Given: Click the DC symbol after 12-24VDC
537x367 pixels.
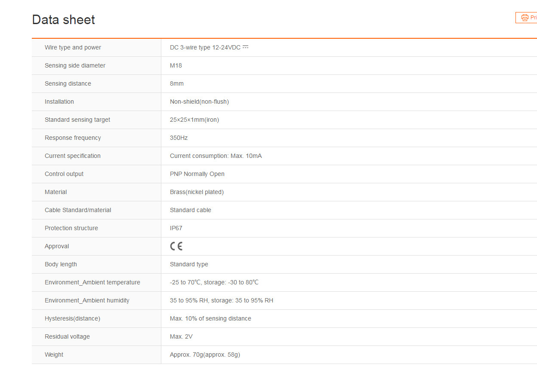Looking at the screenshot, I should [246, 47].
